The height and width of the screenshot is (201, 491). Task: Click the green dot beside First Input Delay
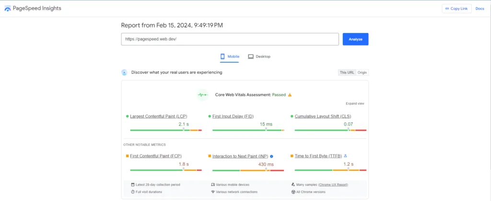[x=210, y=116]
